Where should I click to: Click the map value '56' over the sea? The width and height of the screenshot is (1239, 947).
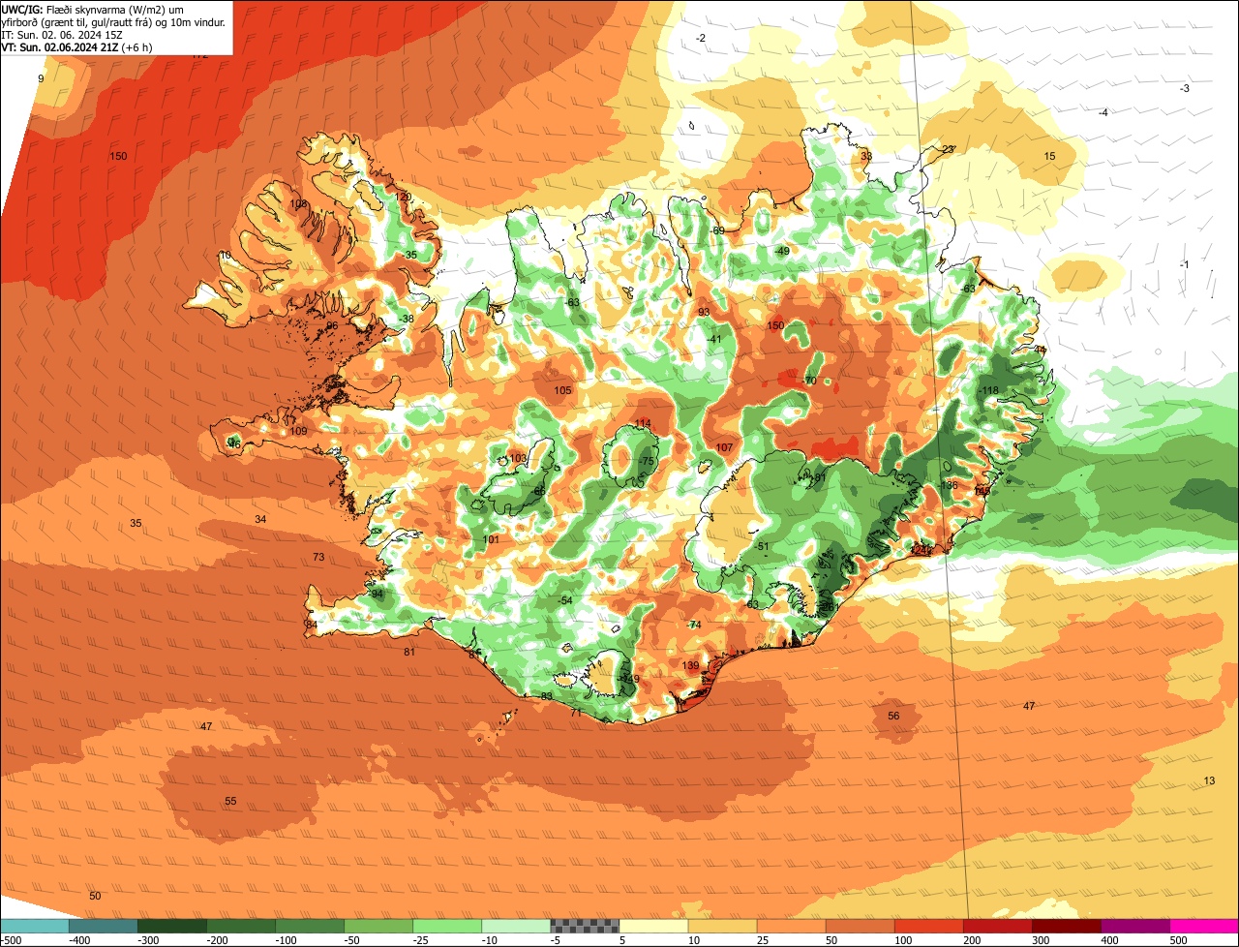click(x=893, y=716)
